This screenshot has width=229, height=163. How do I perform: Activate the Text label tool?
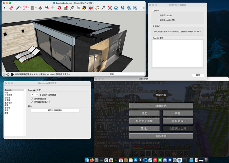click(78, 8)
